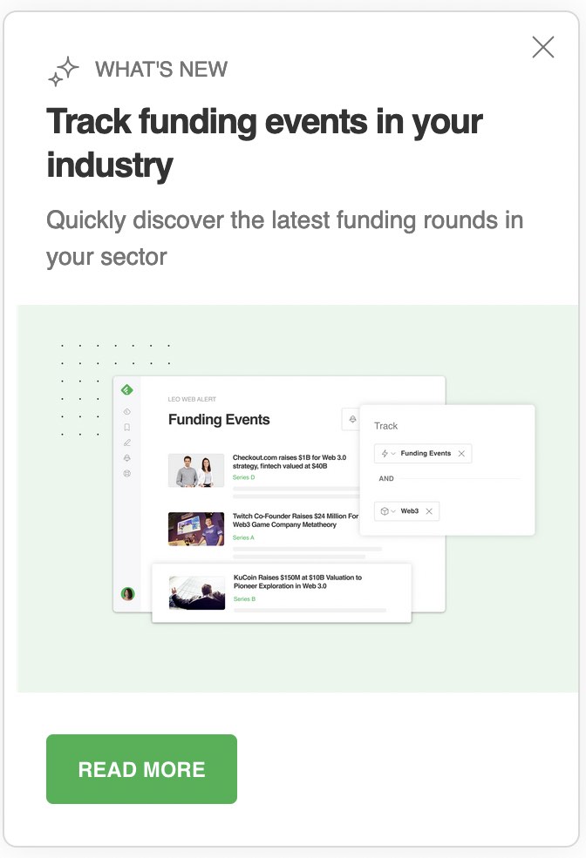Open the KuCoin Raises $150M article headline
Screen dimensions: 586x858
pos(297,582)
